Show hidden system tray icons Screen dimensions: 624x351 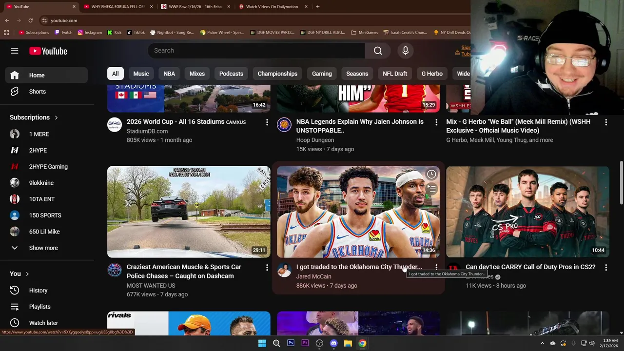tap(542, 343)
